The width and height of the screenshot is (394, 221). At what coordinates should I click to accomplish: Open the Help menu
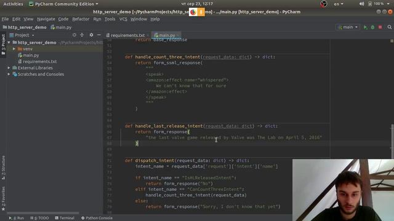point(155,19)
